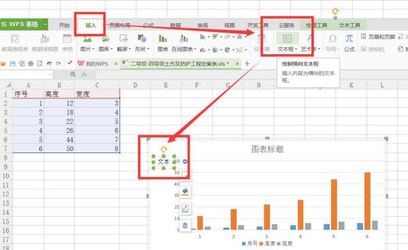Viewport: 408px width, 250px height.
Task: Click the 公式 pi equation icon
Action: (x=350, y=39)
